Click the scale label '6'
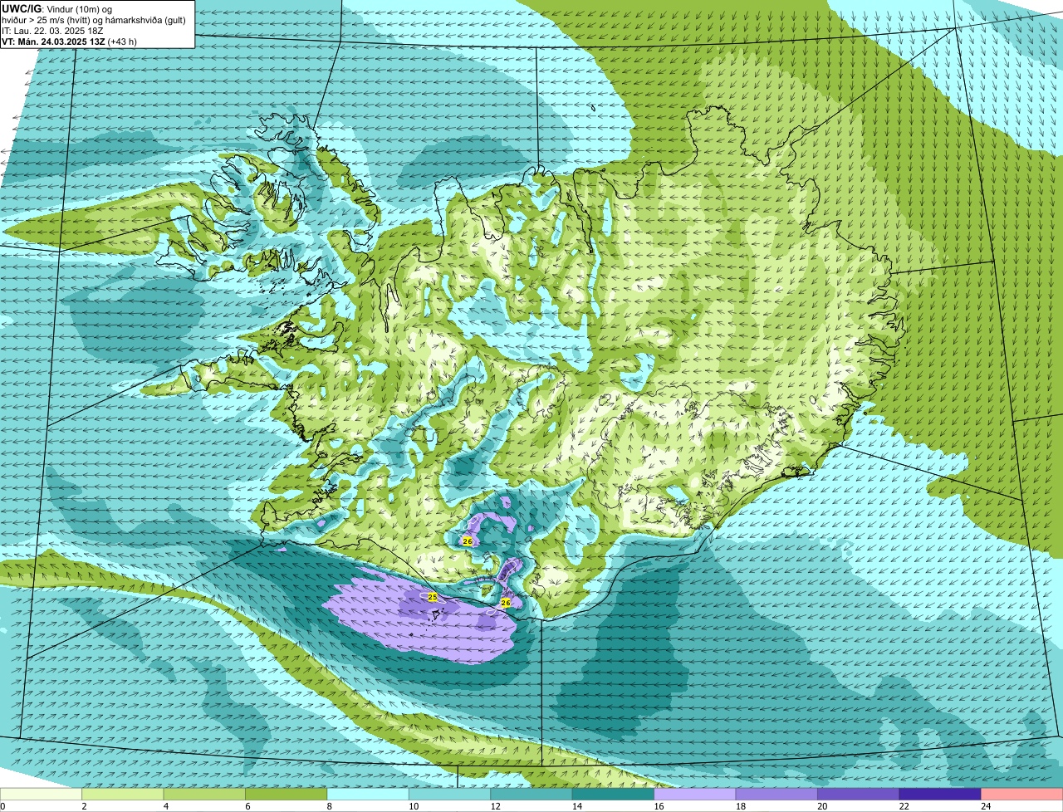 pos(246,806)
